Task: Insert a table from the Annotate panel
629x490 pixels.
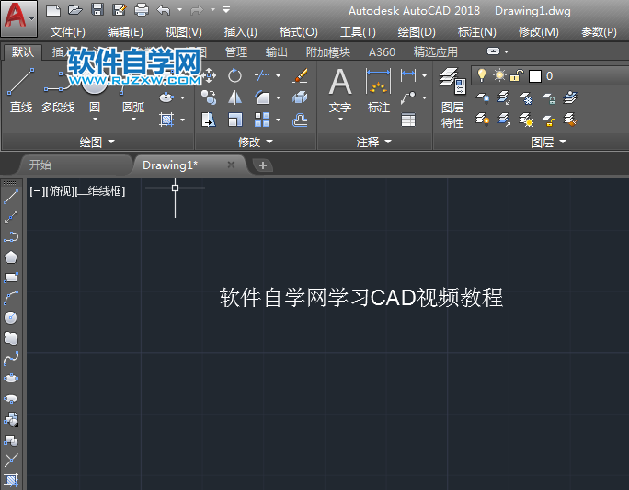Action: [x=408, y=120]
